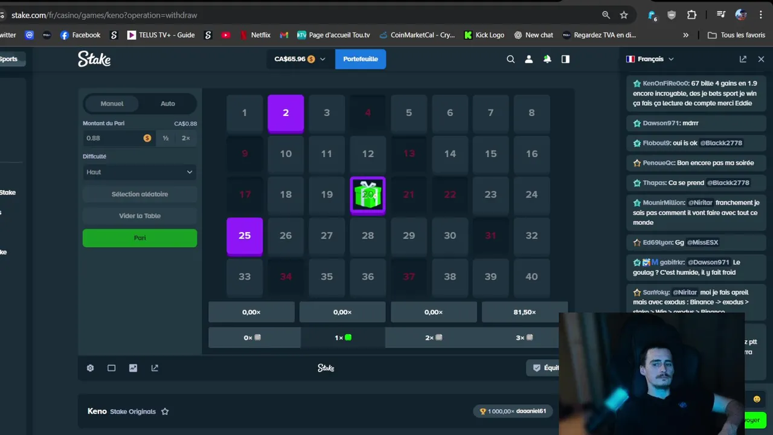
Task: Open game in popout window icon
Action: coord(155,368)
